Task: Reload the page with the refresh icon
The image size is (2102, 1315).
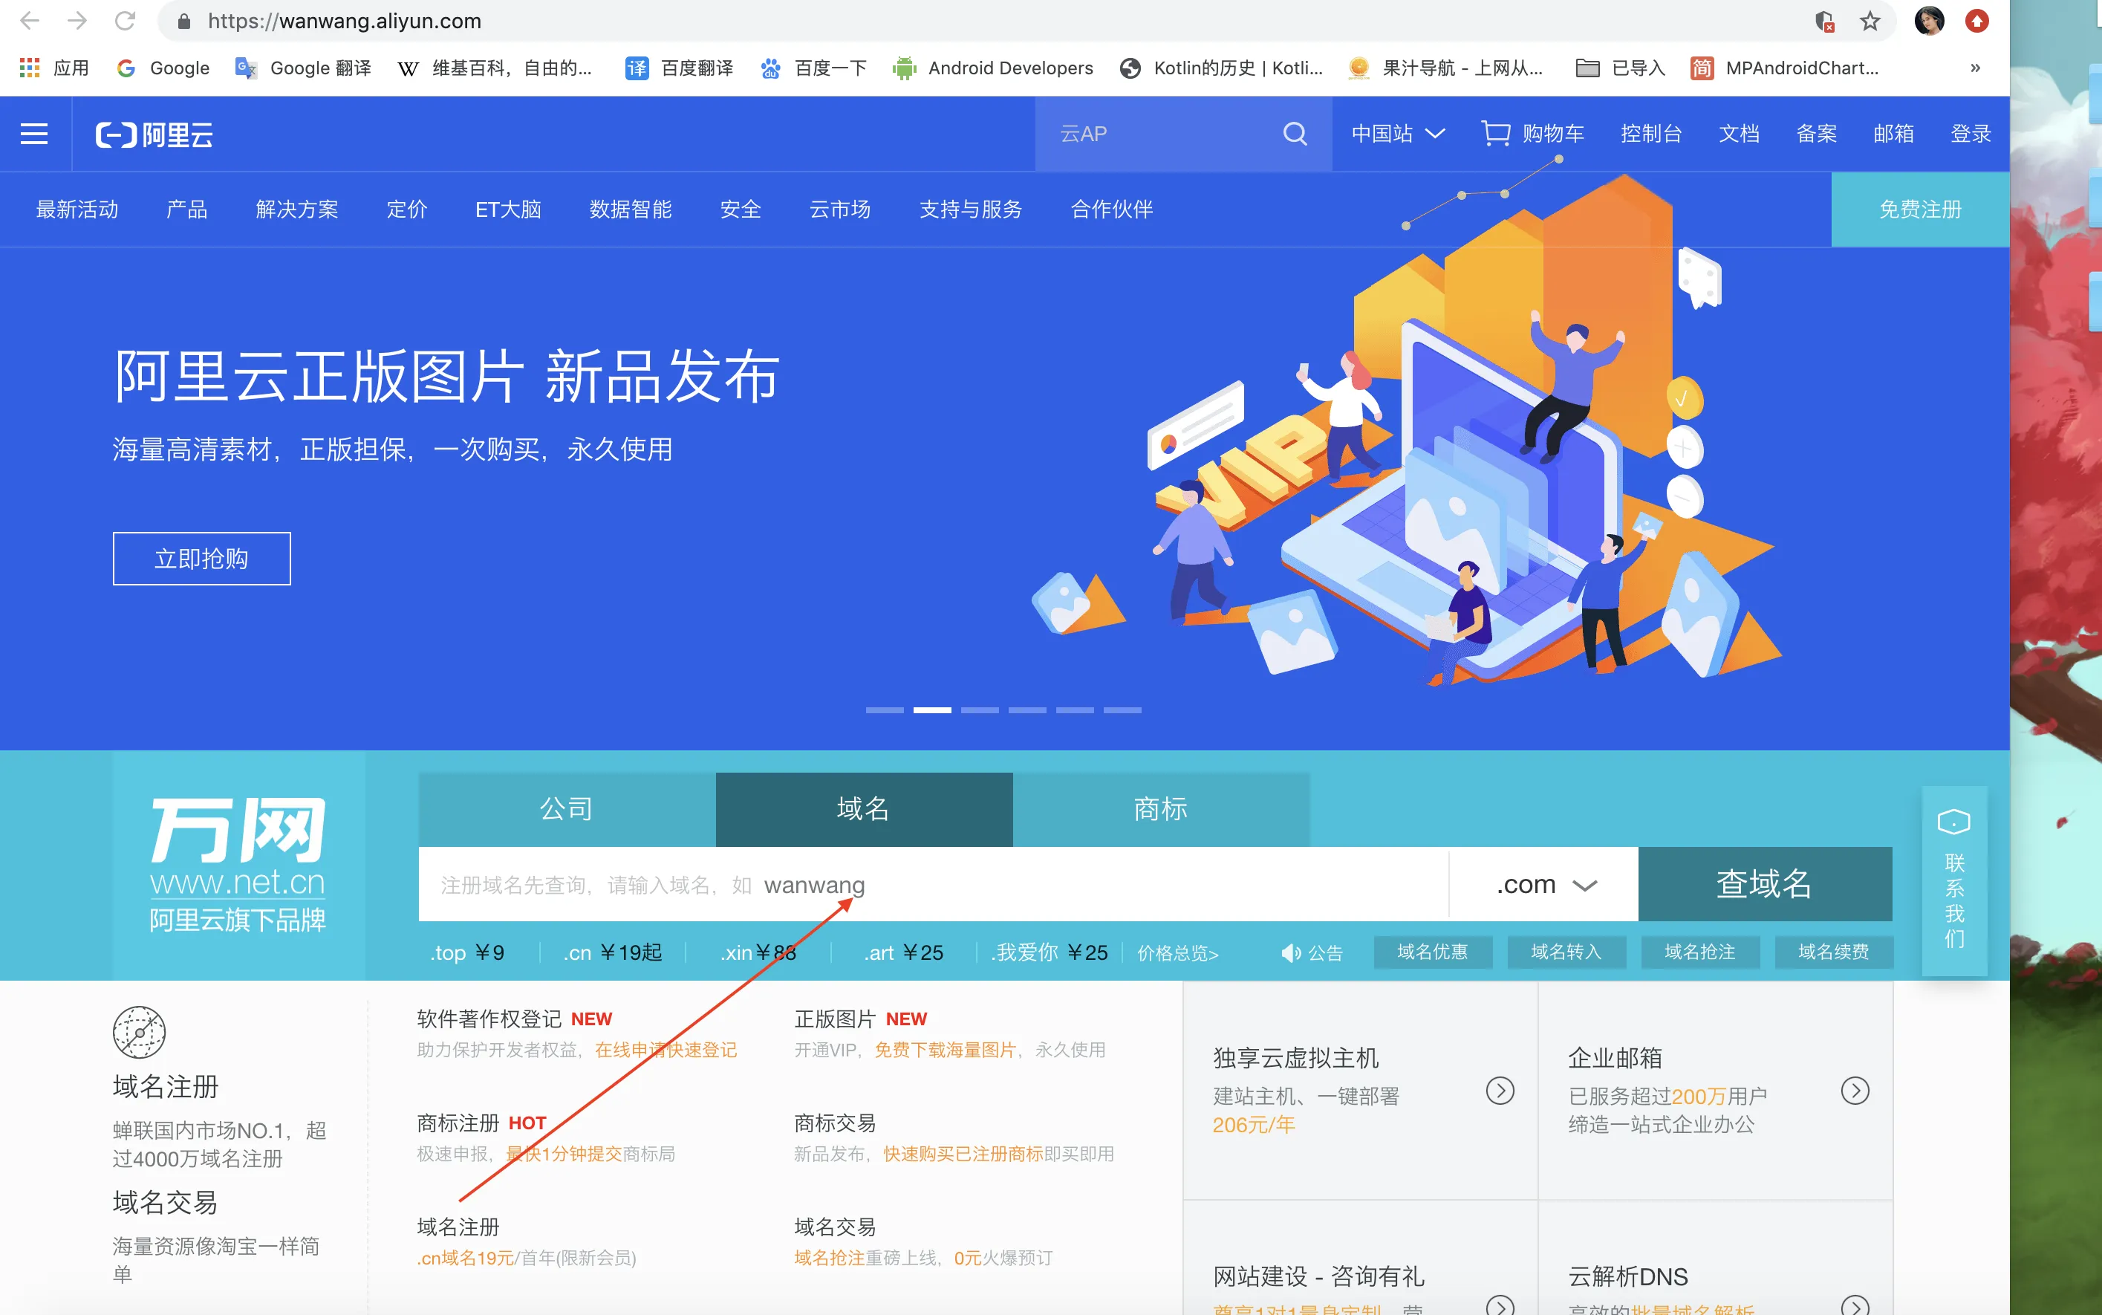Action: coord(126,21)
